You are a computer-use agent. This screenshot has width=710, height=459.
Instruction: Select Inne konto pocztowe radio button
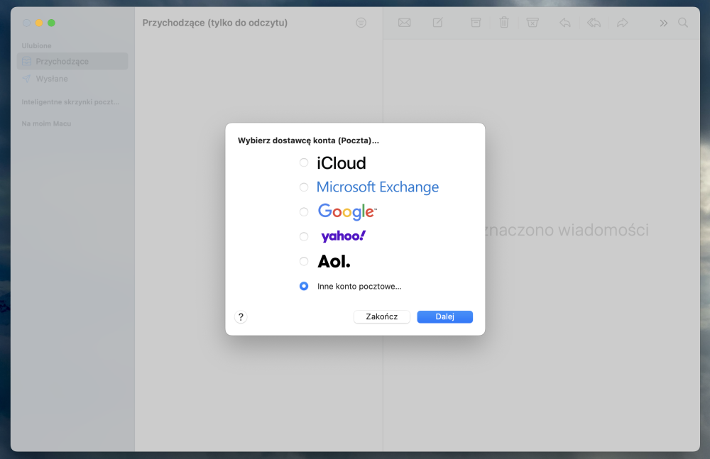pos(304,286)
